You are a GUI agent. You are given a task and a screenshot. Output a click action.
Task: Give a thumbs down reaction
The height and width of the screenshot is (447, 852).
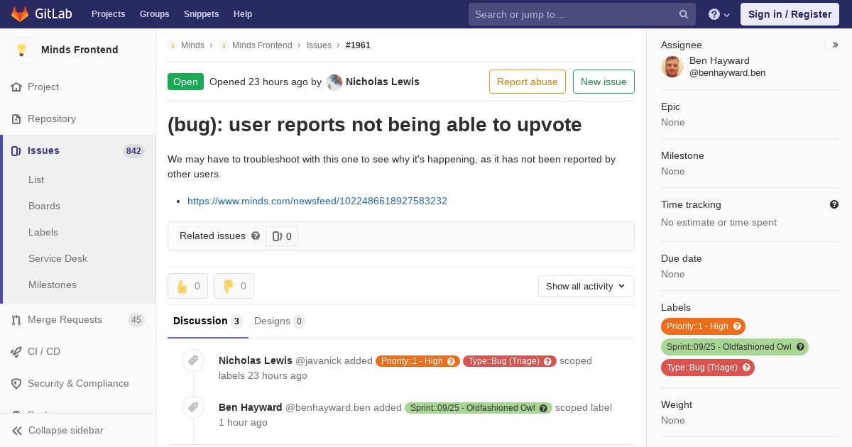234,286
